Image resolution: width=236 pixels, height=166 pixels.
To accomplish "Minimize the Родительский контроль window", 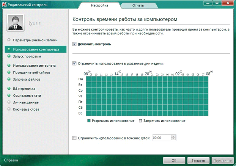I will (x=208, y=3).
